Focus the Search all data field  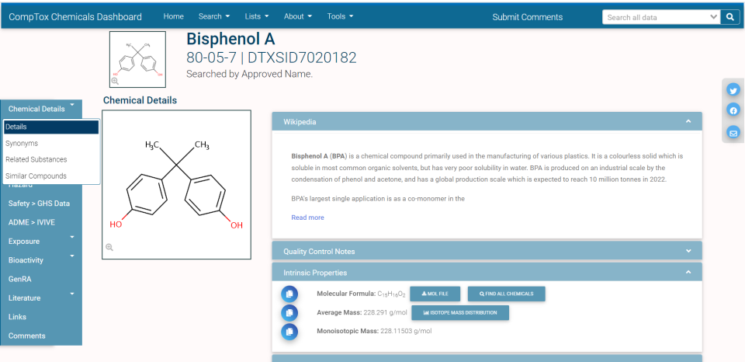click(x=657, y=17)
